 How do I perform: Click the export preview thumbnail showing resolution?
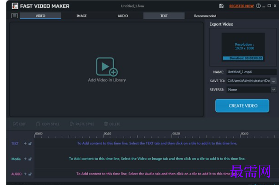coord(243,47)
